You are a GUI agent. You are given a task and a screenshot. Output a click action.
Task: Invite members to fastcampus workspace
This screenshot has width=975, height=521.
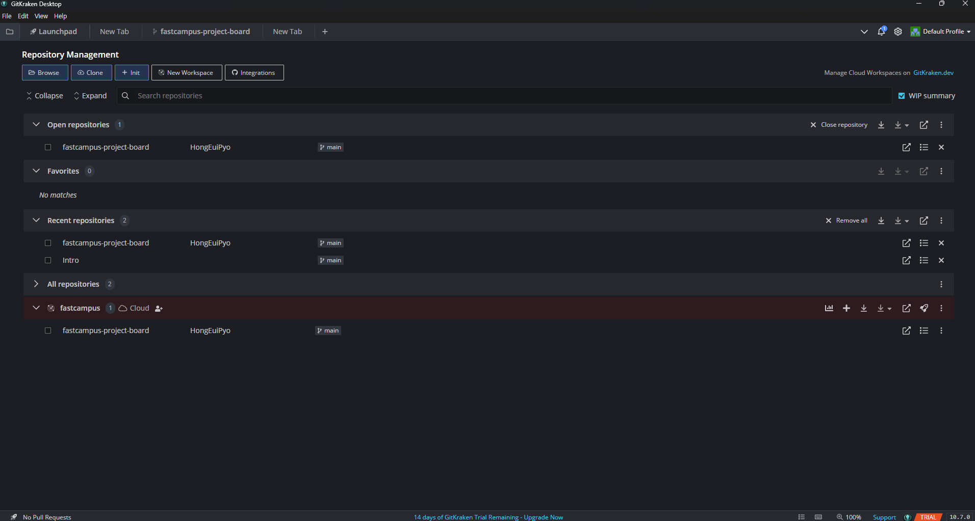159,309
